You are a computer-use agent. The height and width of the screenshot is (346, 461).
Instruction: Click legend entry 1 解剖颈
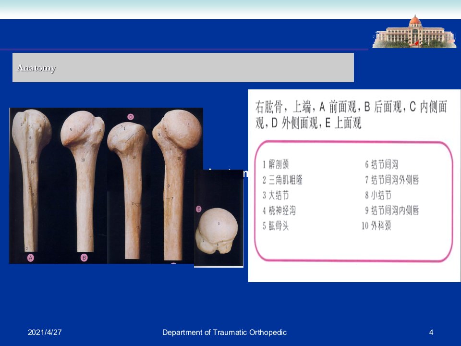[x=276, y=164]
